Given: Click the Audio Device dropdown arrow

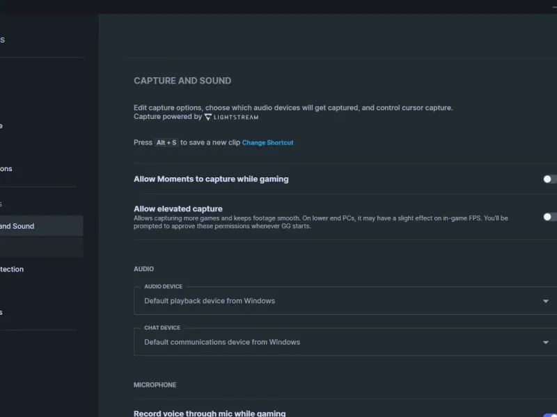Looking at the screenshot, I should click(x=545, y=301).
